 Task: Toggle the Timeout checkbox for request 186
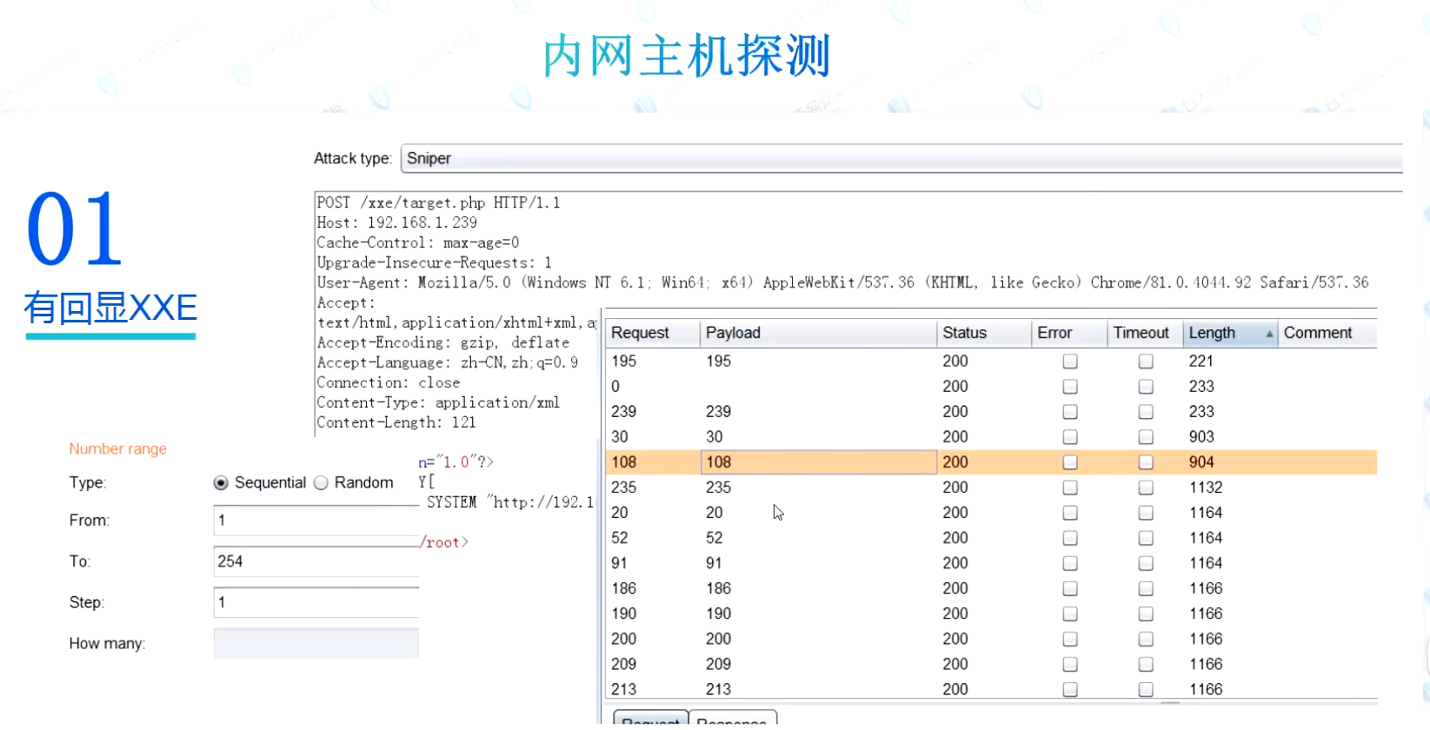coord(1146,588)
